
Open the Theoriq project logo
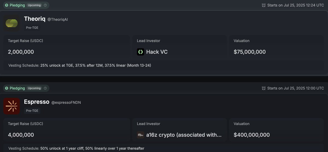pyautogui.click(x=11, y=23)
